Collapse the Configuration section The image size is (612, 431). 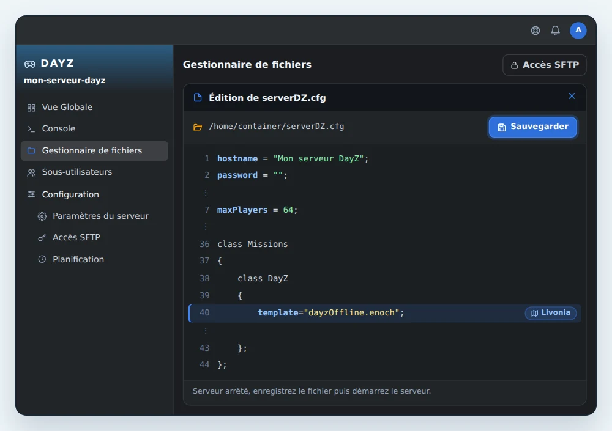(94, 194)
